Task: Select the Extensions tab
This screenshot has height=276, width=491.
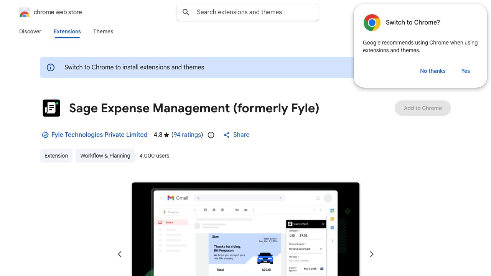Action: point(67,31)
